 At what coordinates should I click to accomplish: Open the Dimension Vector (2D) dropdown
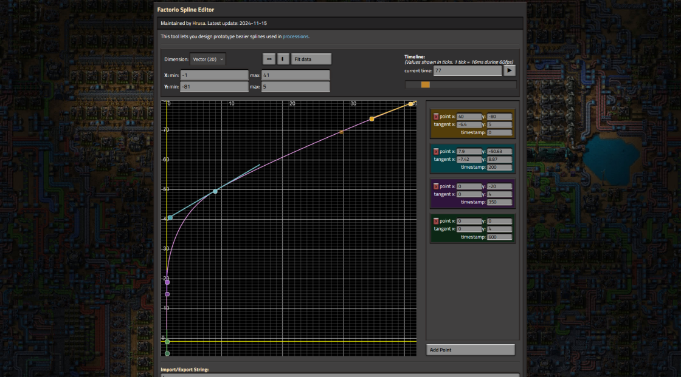[x=207, y=59]
